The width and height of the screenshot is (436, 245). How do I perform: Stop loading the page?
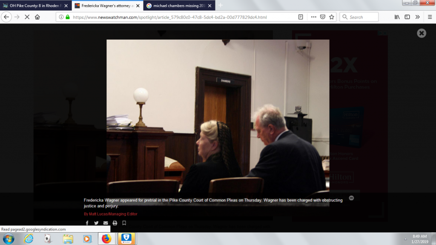[27, 17]
